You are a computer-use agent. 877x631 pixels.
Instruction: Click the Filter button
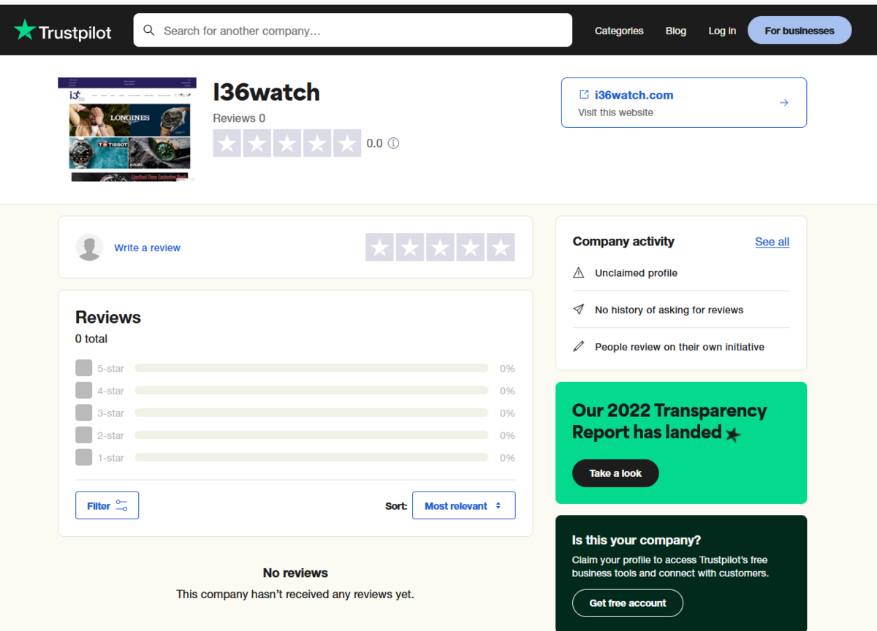pos(107,505)
